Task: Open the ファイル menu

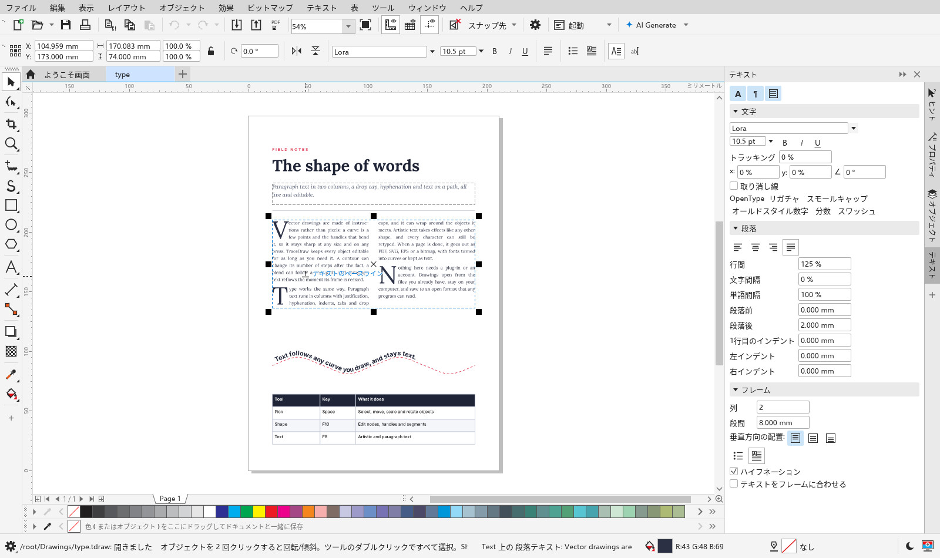Action: pyautogui.click(x=21, y=8)
